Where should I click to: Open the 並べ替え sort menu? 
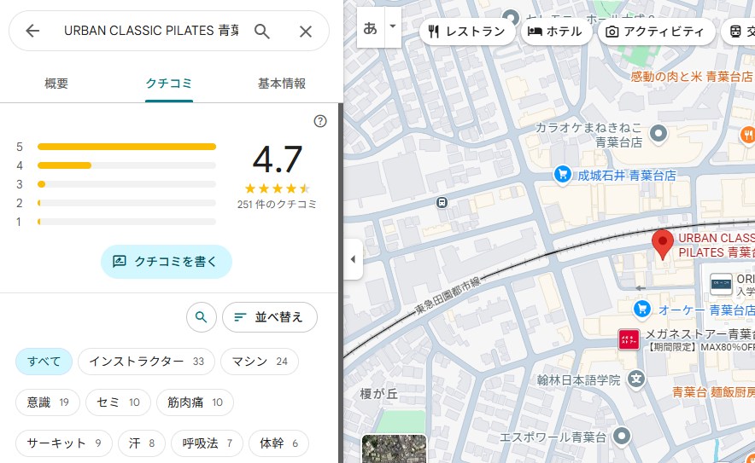pos(269,317)
